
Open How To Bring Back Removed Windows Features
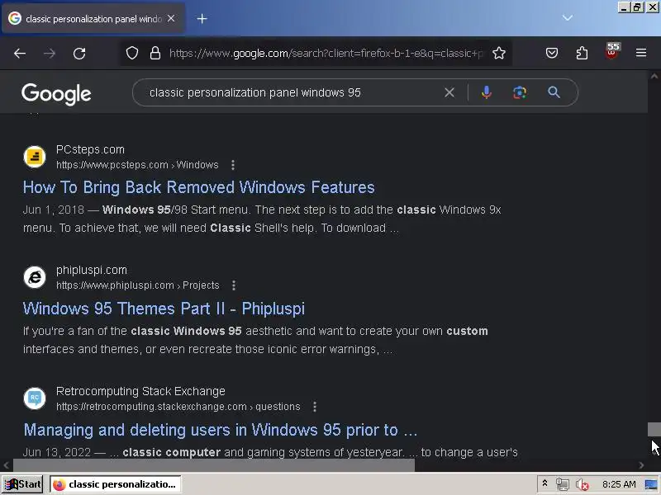(198, 187)
